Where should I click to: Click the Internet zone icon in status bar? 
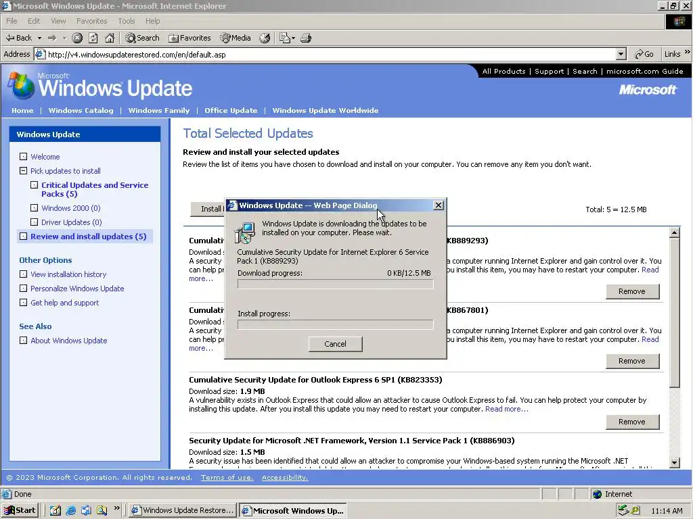(597, 494)
